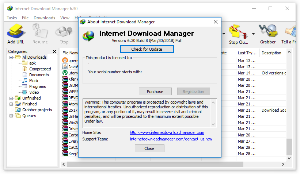Click horizontal scrollbar left arrow
This screenshot has width=300, height=174.
tap(64, 164)
